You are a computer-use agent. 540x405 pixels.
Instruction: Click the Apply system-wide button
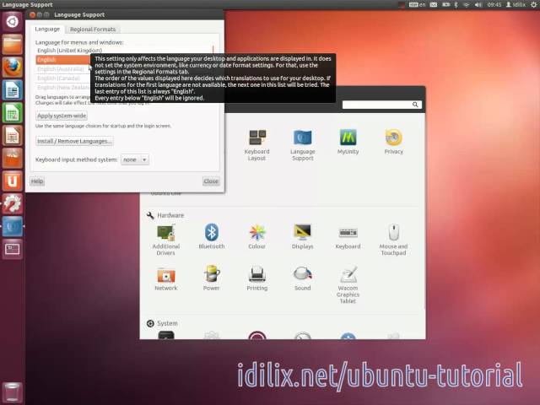[x=62, y=116]
